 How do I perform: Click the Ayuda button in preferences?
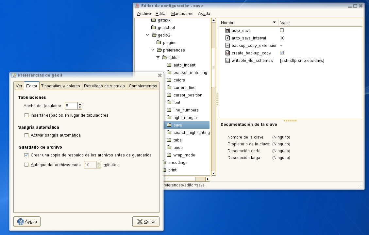pyautogui.click(x=27, y=222)
